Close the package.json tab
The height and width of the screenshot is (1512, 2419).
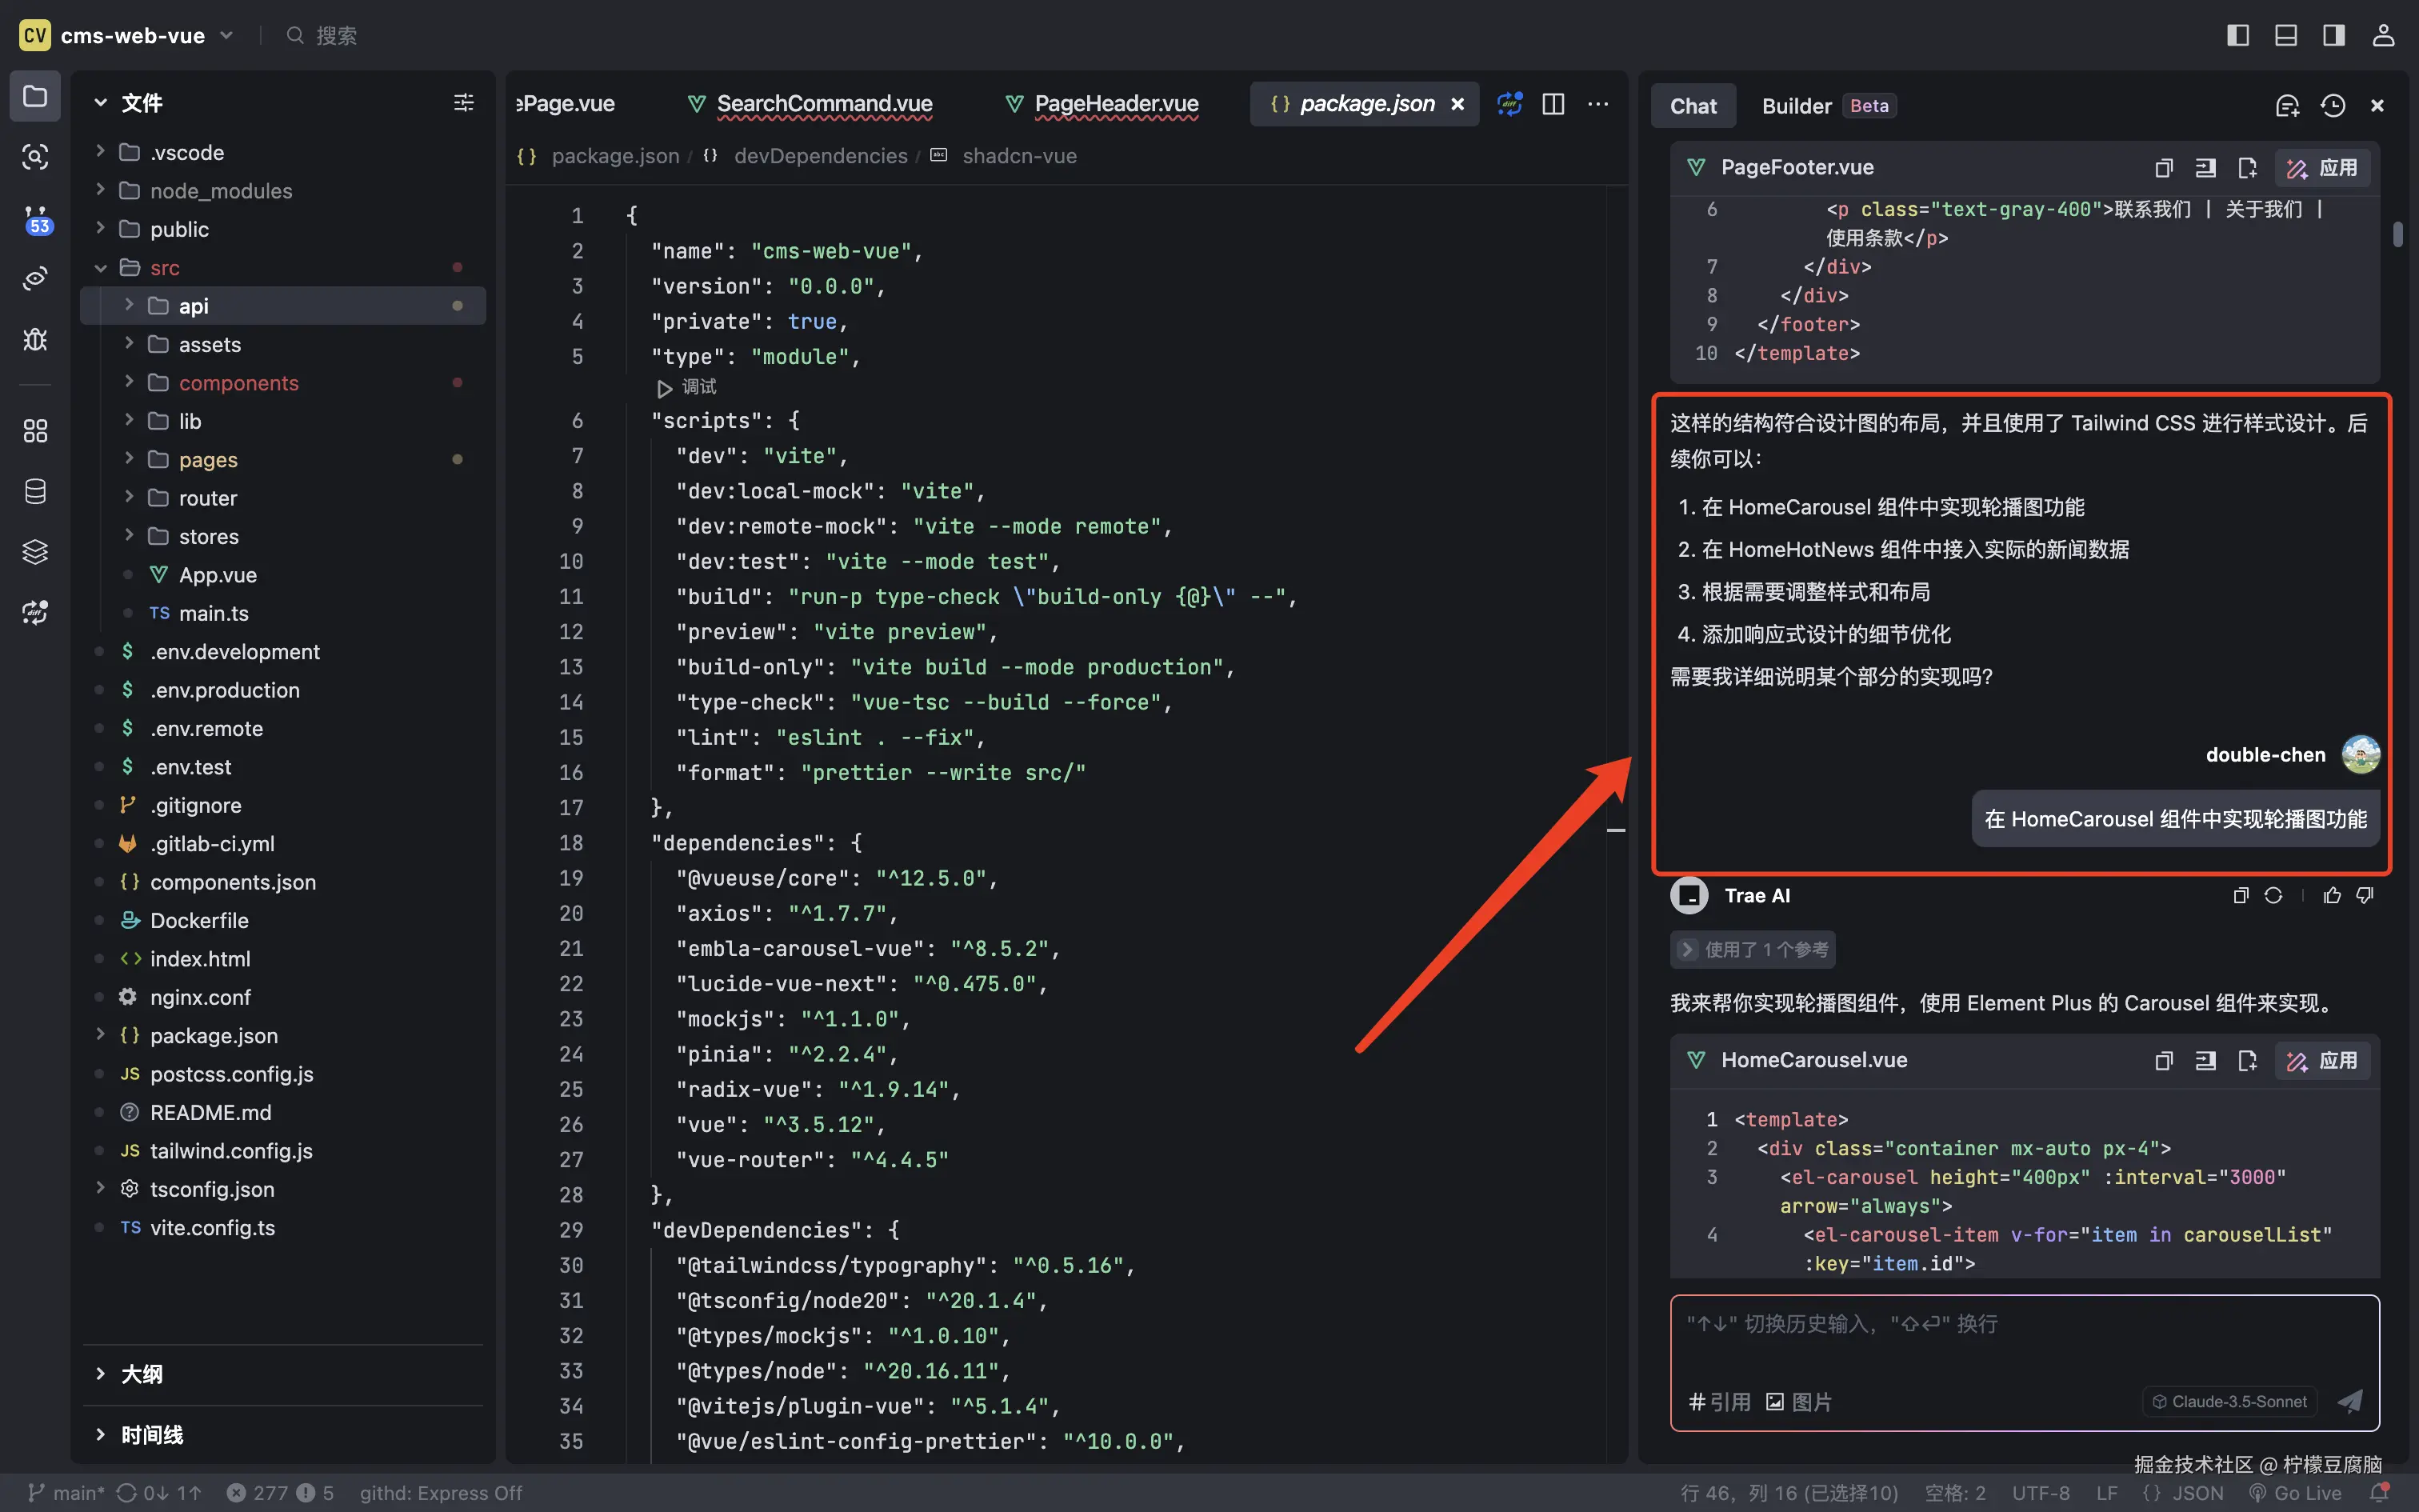tap(1457, 104)
